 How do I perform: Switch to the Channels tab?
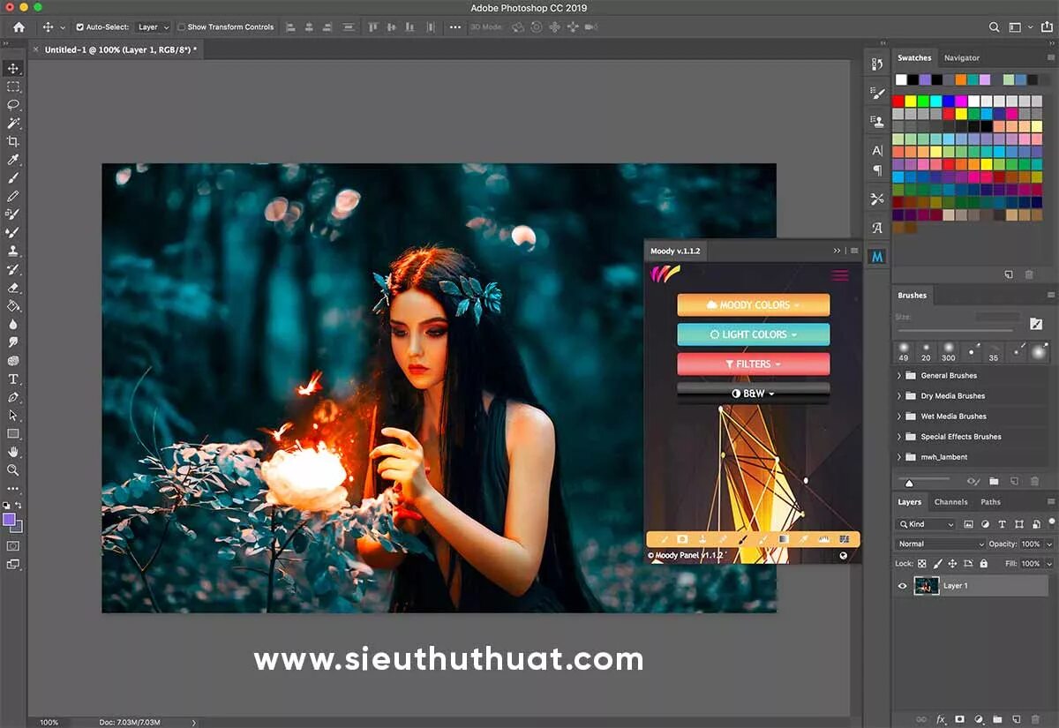[x=951, y=502]
